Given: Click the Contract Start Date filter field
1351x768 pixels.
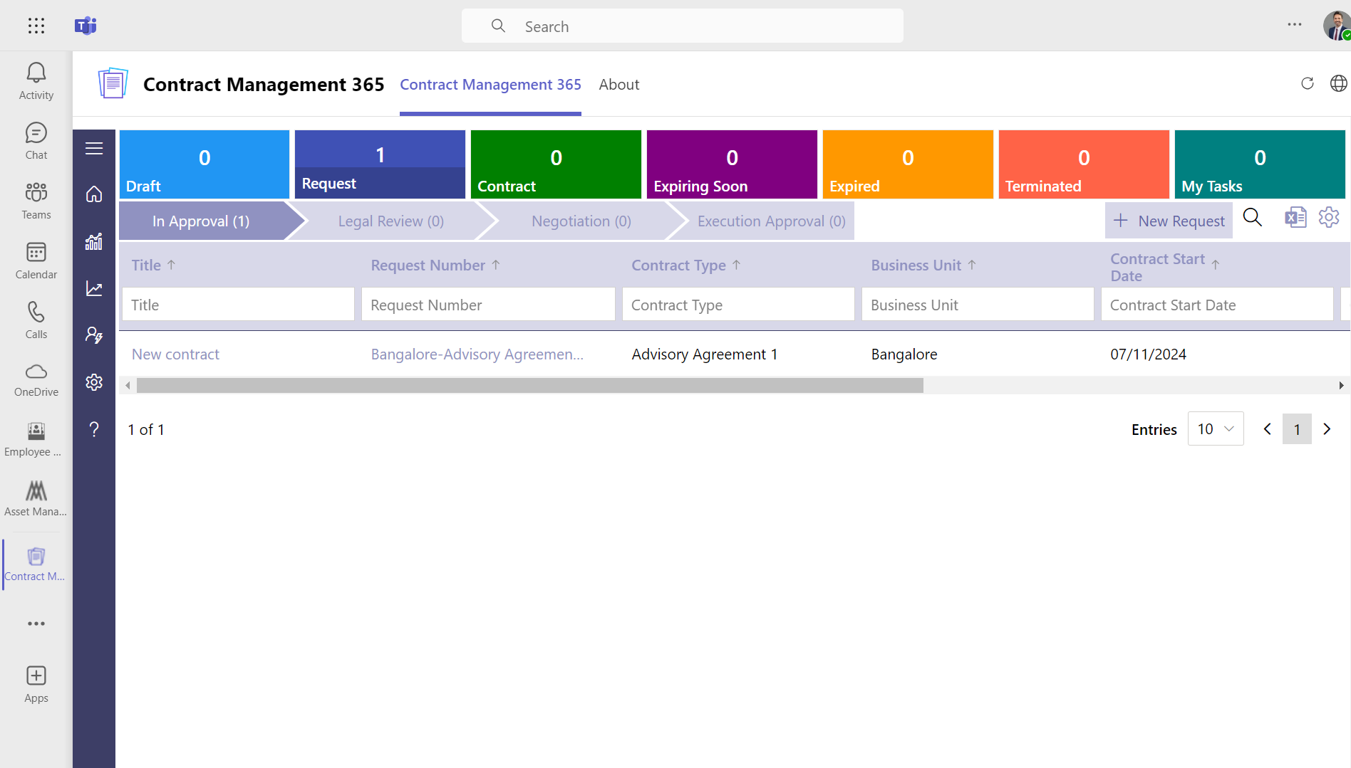Looking at the screenshot, I should click(x=1217, y=305).
